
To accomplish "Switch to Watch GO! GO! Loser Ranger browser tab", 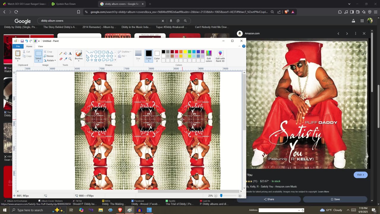I will click(x=24, y=4).
